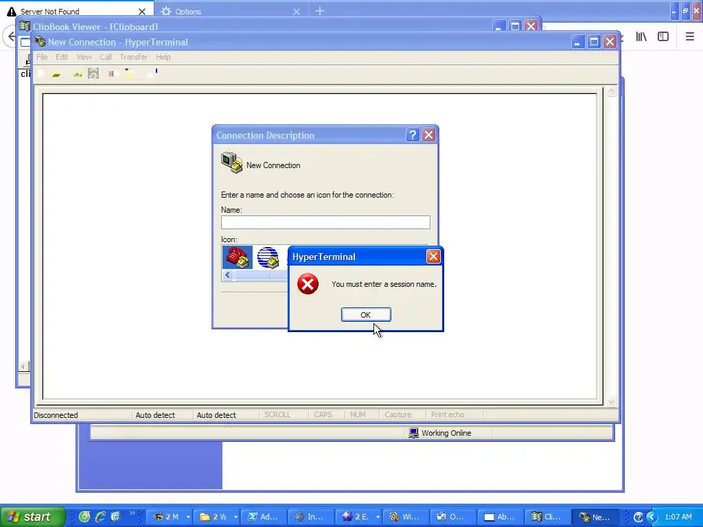Click Disconnected in the status bar
The height and width of the screenshot is (527, 703).
pyautogui.click(x=56, y=415)
